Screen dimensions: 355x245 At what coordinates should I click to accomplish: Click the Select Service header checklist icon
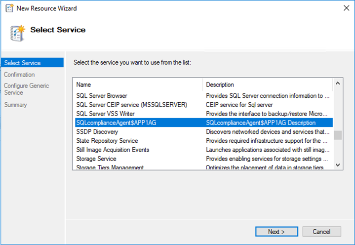pyautogui.click(x=16, y=31)
